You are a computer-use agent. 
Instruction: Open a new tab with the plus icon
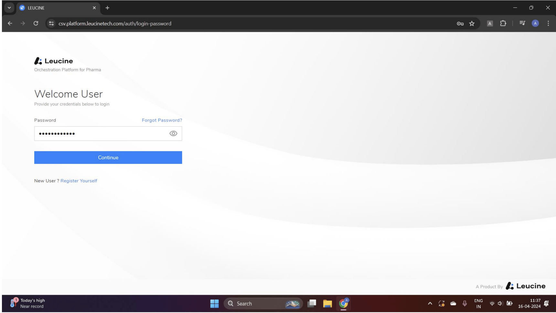(107, 8)
